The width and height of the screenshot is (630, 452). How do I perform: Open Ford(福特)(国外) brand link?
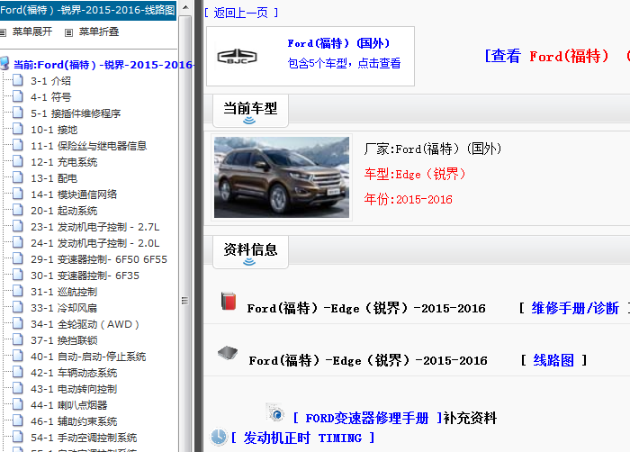click(338, 43)
